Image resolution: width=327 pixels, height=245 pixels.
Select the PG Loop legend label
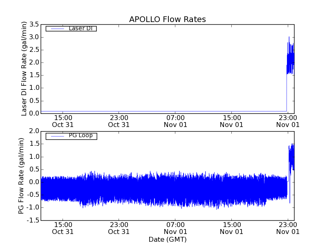click(81, 136)
